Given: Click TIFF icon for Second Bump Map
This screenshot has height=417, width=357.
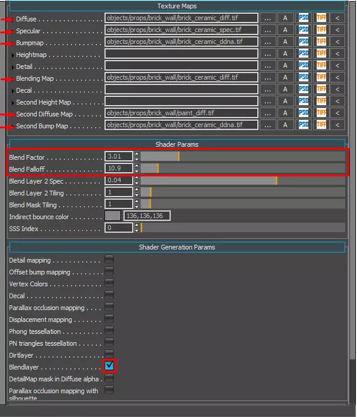Looking at the screenshot, I should (x=321, y=125).
